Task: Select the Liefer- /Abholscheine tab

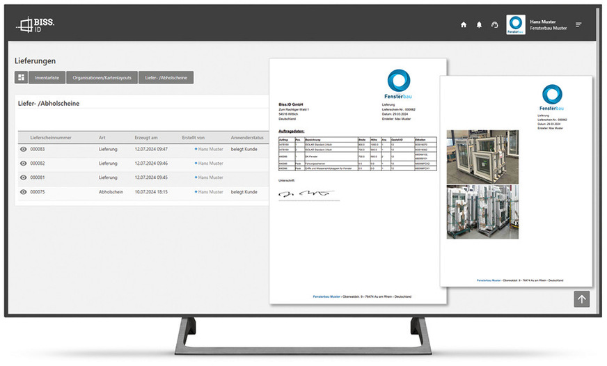Action: [166, 78]
